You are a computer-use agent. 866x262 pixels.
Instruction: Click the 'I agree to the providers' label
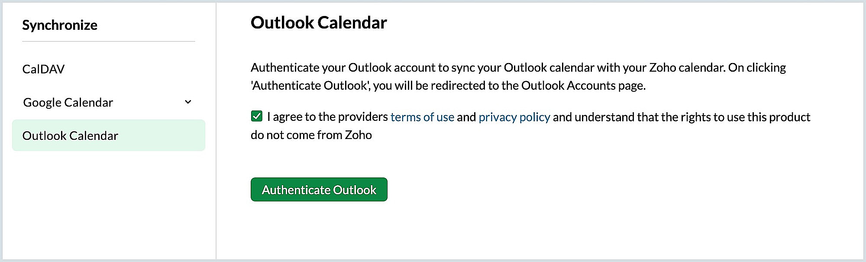(327, 117)
